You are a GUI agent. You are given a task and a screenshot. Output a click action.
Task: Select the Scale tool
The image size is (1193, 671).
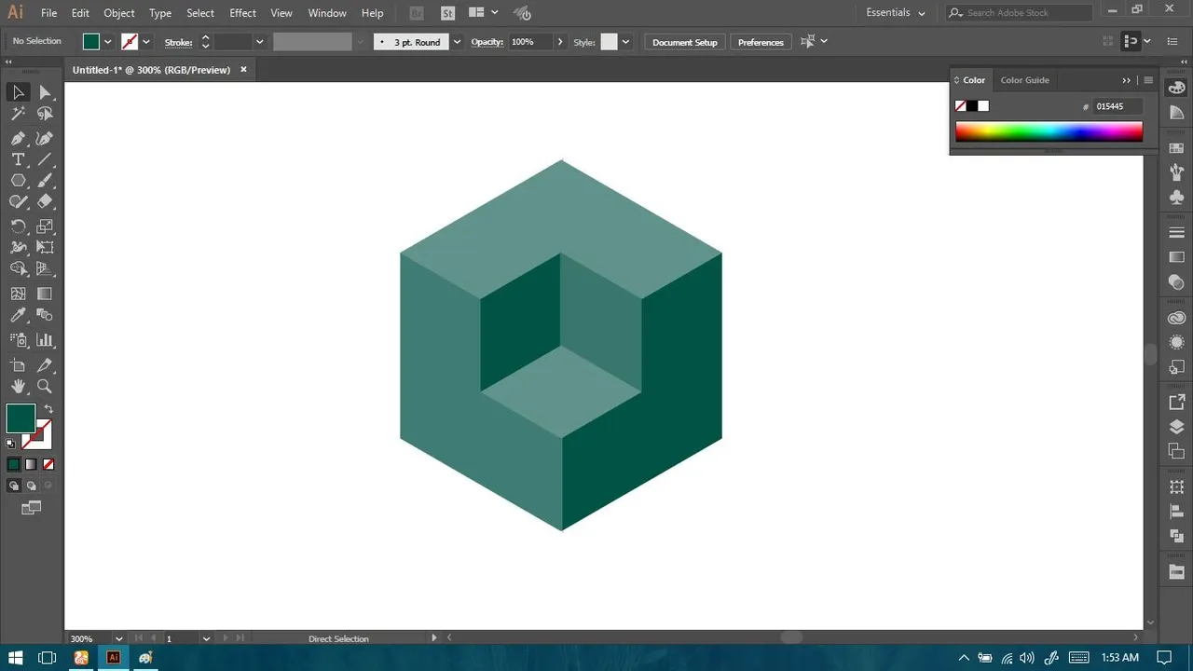(x=45, y=226)
